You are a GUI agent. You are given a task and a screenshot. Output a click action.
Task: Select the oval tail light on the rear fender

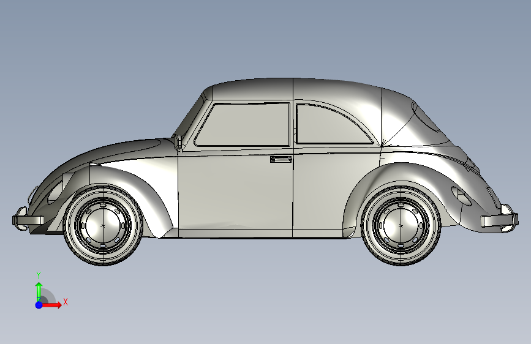tap(461, 196)
